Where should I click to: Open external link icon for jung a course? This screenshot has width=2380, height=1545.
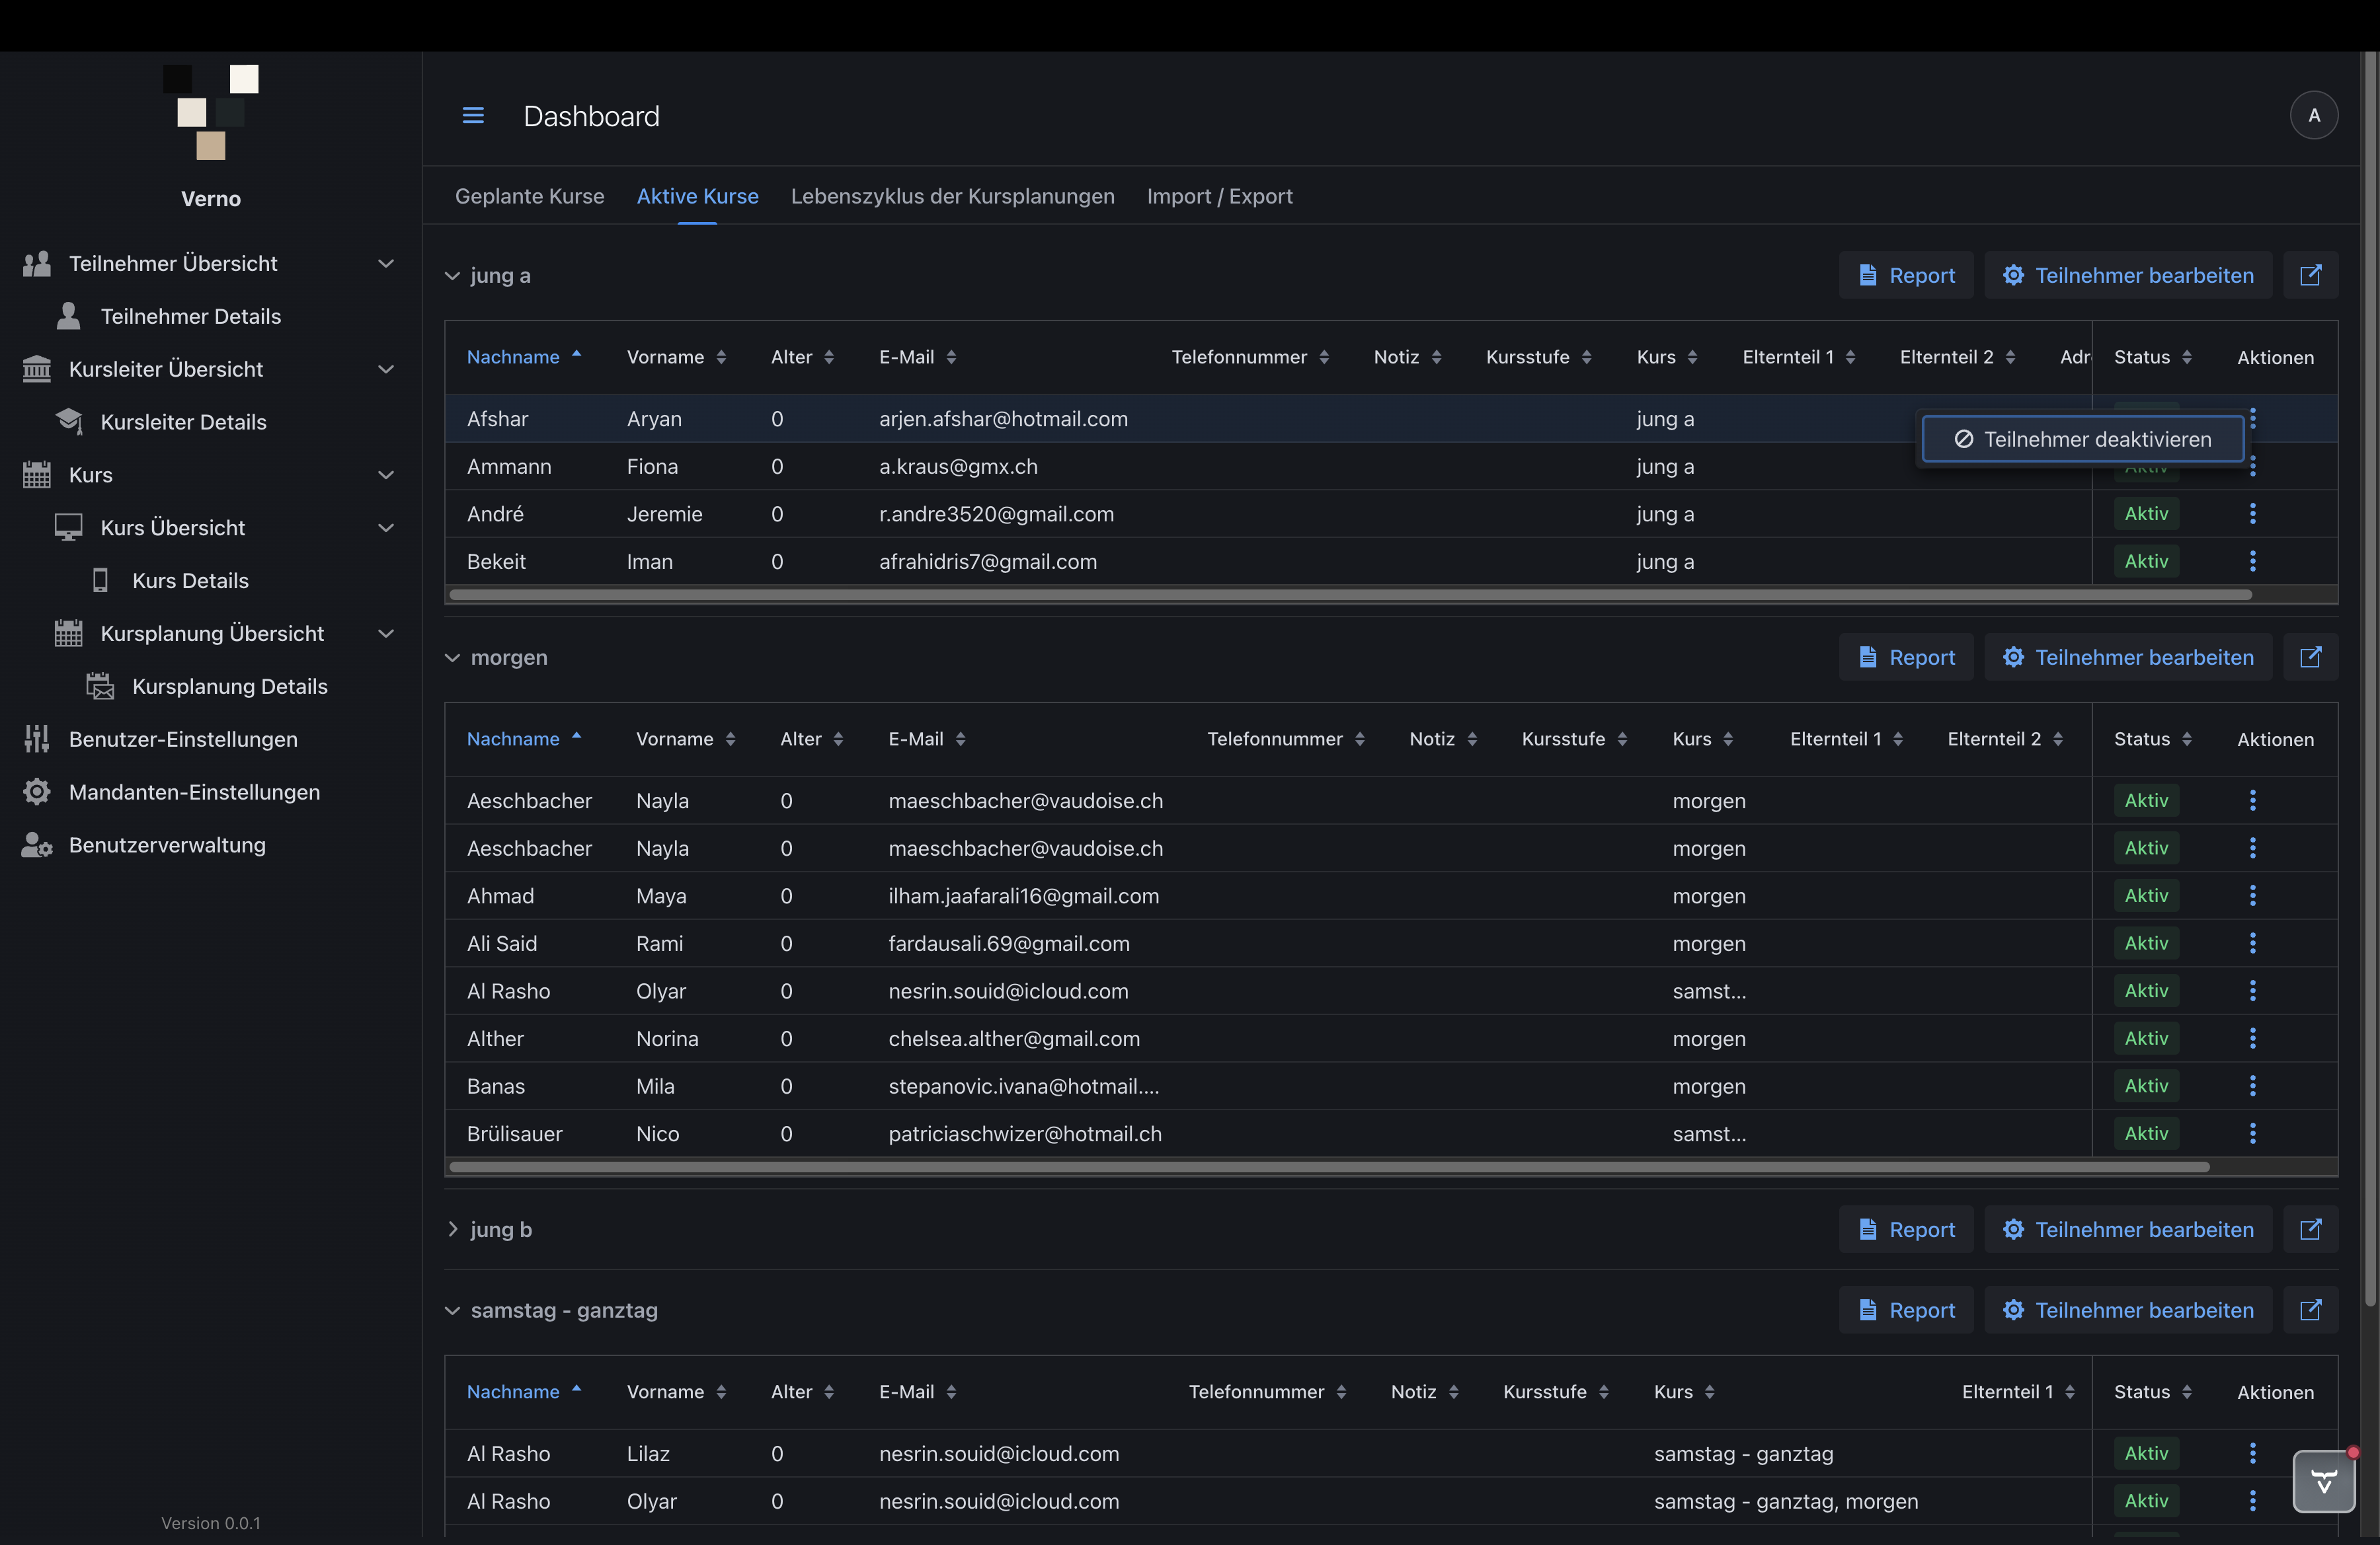pyautogui.click(x=2310, y=275)
